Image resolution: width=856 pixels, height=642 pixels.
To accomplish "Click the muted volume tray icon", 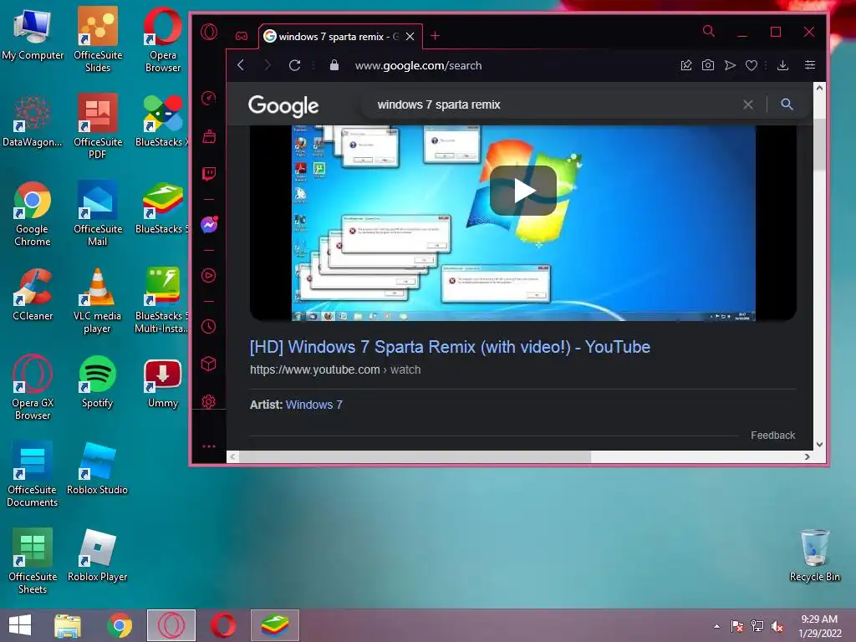I will coord(777,626).
